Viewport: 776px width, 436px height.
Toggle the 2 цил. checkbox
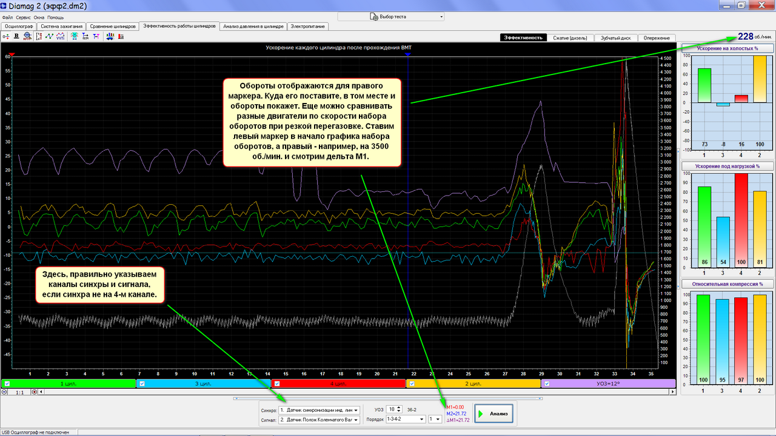point(412,383)
